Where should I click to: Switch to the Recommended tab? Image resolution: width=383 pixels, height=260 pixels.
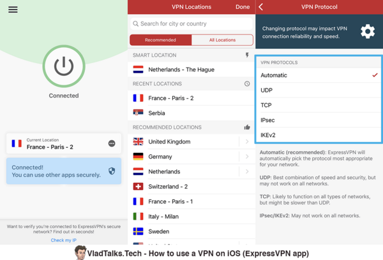[x=160, y=40]
